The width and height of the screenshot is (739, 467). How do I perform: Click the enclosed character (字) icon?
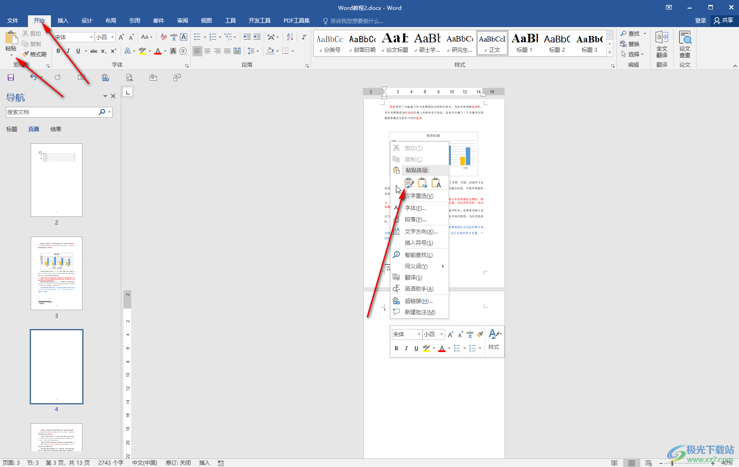tap(183, 51)
